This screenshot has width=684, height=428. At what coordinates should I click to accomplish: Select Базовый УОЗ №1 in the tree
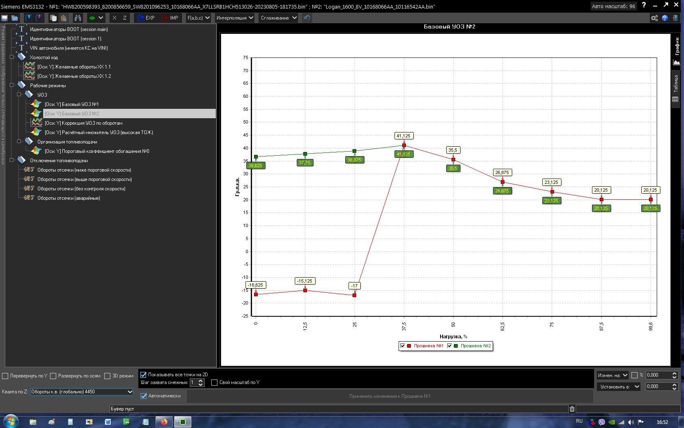click(x=72, y=104)
